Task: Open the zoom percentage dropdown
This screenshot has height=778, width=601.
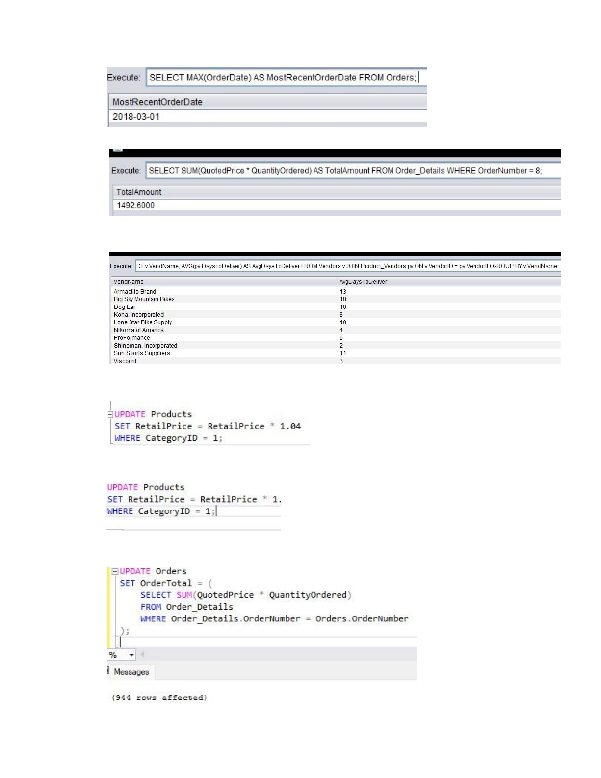Action: [131, 655]
